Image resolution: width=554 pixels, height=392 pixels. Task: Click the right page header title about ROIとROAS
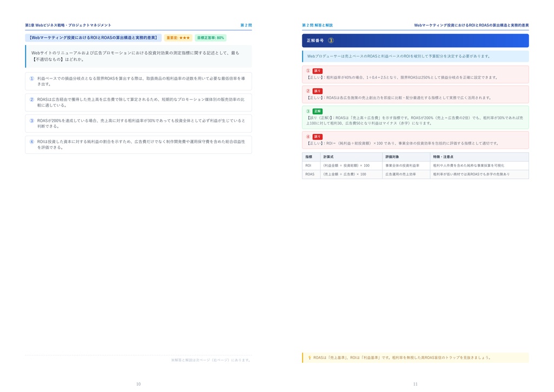[x=471, y=25]
